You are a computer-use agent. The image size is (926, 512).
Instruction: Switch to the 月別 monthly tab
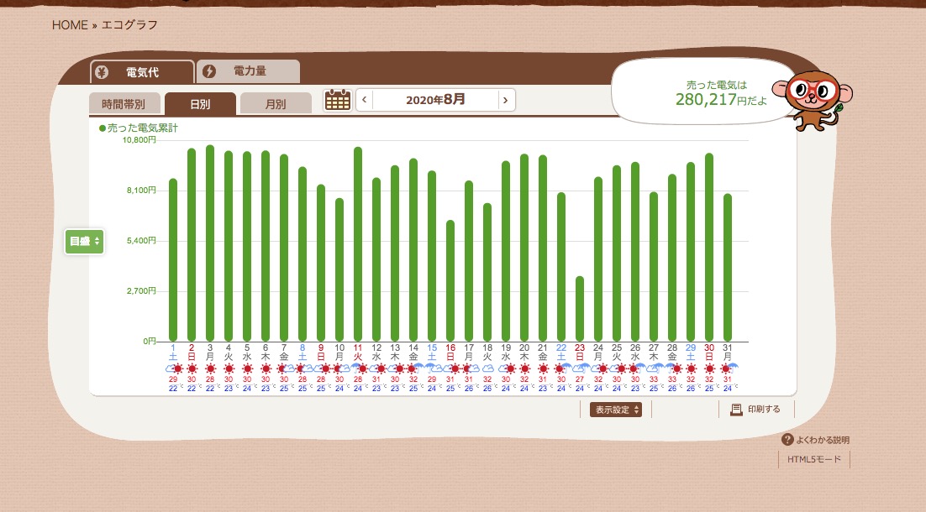point(275,105)
